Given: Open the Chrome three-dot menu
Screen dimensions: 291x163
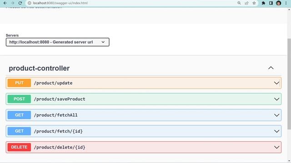Looking at the screenshot, I should click(286, 3).
